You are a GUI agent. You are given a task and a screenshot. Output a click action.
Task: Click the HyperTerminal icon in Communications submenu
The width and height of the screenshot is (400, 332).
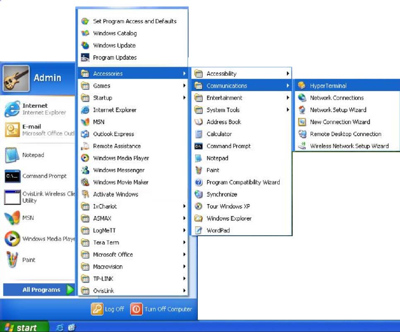click(301, 86)
